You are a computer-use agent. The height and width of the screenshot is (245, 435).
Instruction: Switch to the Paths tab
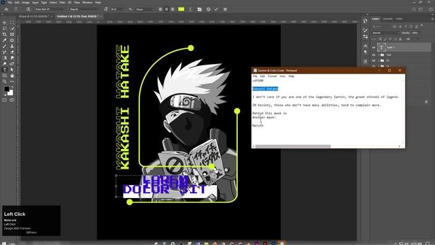[x=399, y=19]
